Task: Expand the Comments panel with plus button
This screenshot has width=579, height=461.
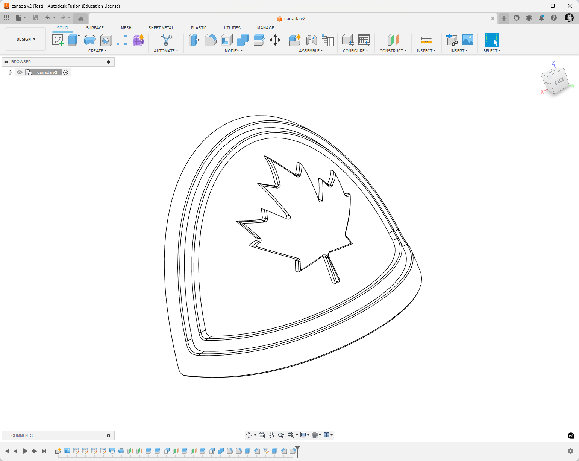Action: click(109, 435)
